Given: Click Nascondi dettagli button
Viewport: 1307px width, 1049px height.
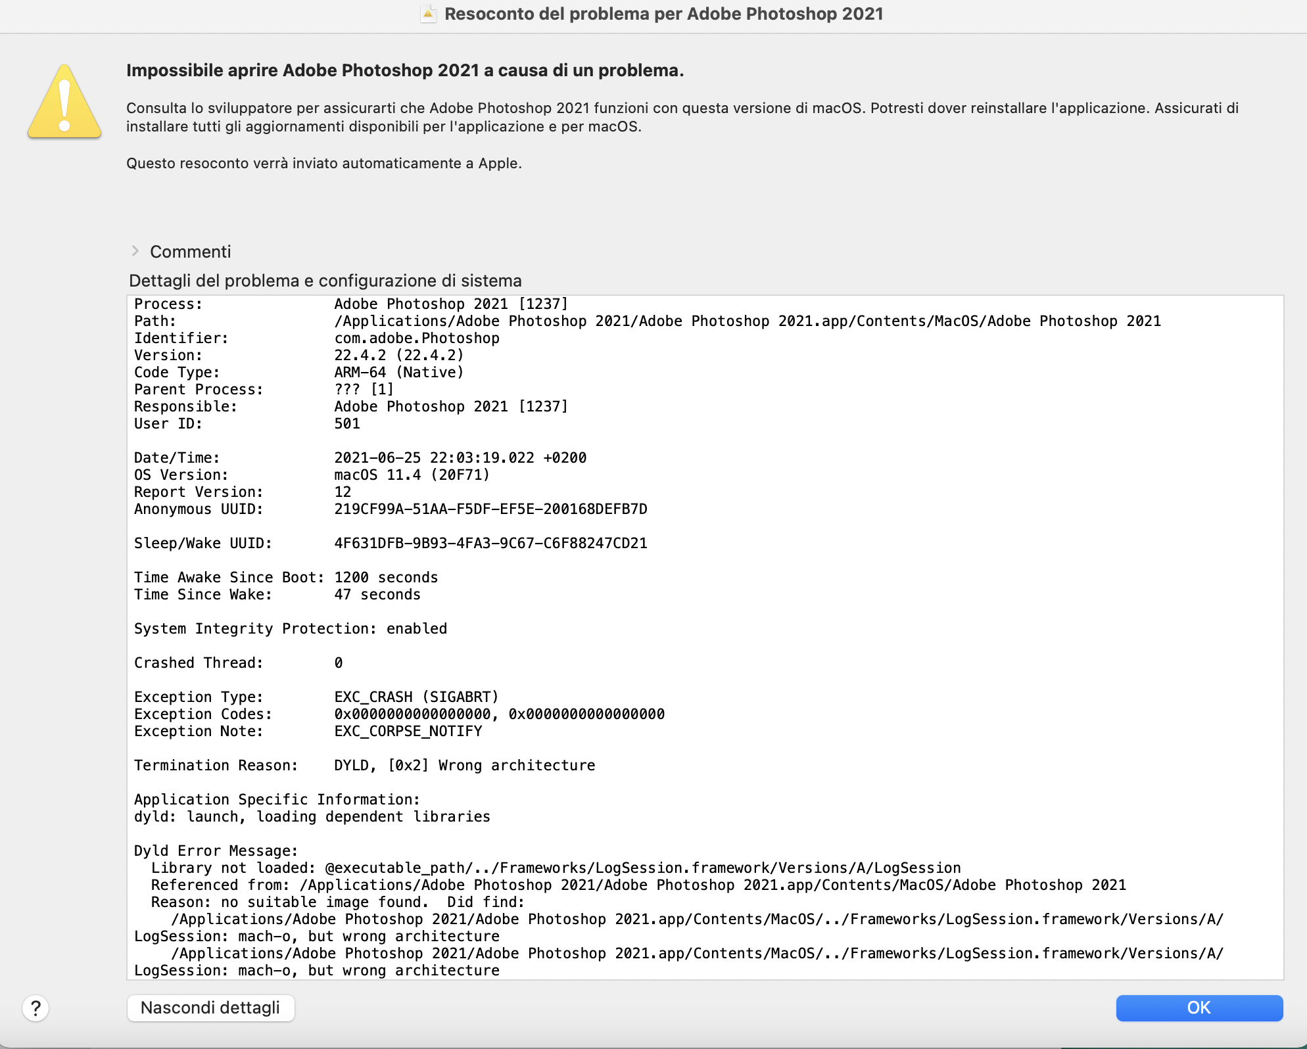Looking at the screenshot, I should [210, 1008].
